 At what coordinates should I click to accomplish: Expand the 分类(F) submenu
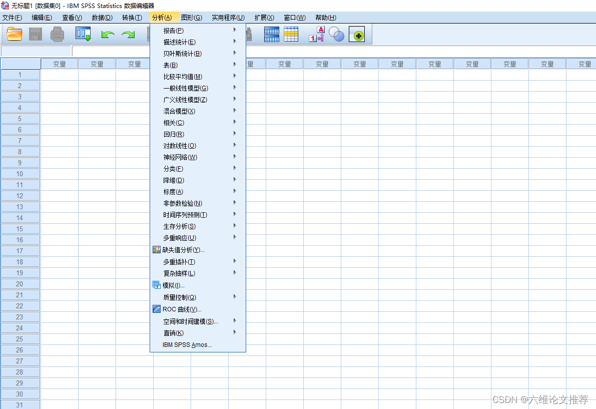click(198, 168)
